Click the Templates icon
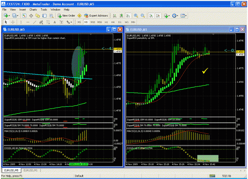248x179 pixels. click(x=183, y=15)
